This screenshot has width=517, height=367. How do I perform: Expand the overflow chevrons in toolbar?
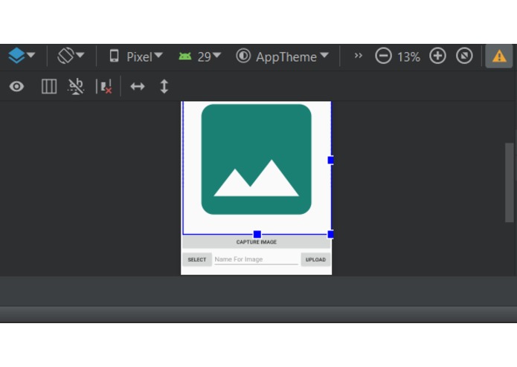point(358,56)
